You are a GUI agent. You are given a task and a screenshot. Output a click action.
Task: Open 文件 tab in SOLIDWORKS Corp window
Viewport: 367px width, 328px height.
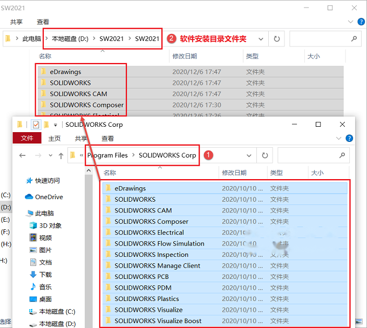point(27,138)
